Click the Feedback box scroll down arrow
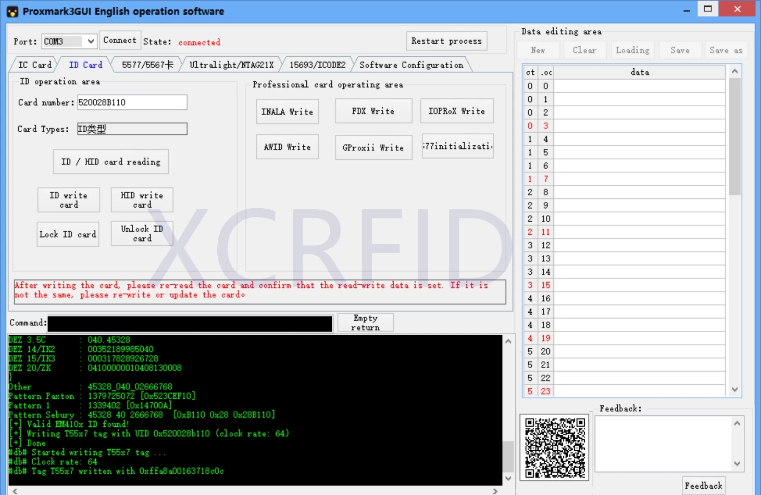 [737, 464]
